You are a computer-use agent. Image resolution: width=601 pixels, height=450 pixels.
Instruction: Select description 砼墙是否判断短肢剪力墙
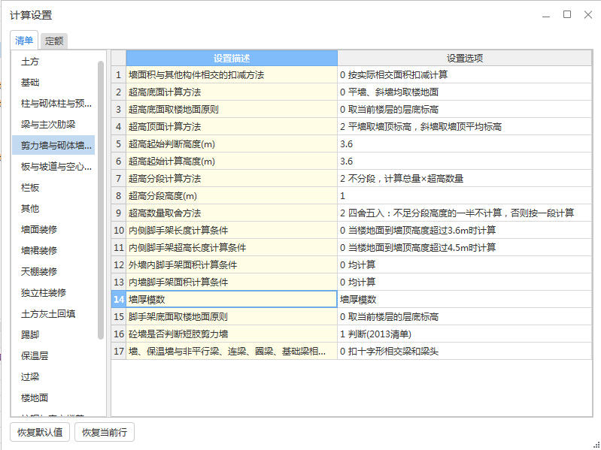point(232,334)
